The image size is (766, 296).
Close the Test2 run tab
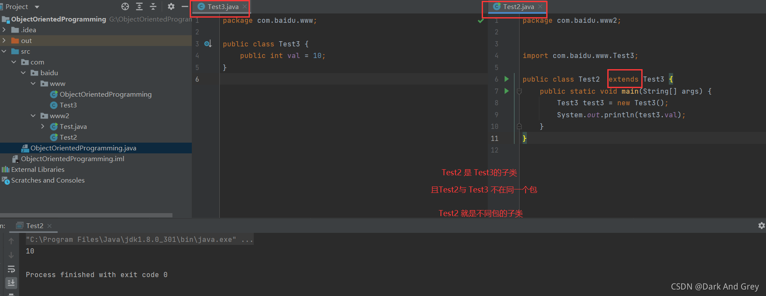click(49, 226)
